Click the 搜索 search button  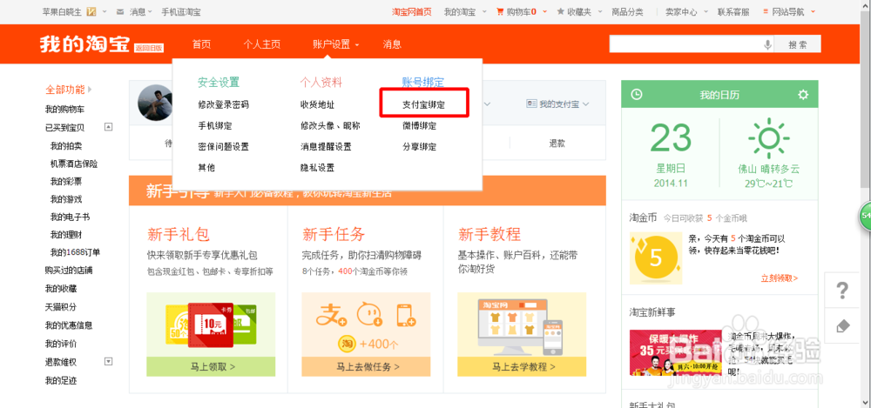(797, 45)
